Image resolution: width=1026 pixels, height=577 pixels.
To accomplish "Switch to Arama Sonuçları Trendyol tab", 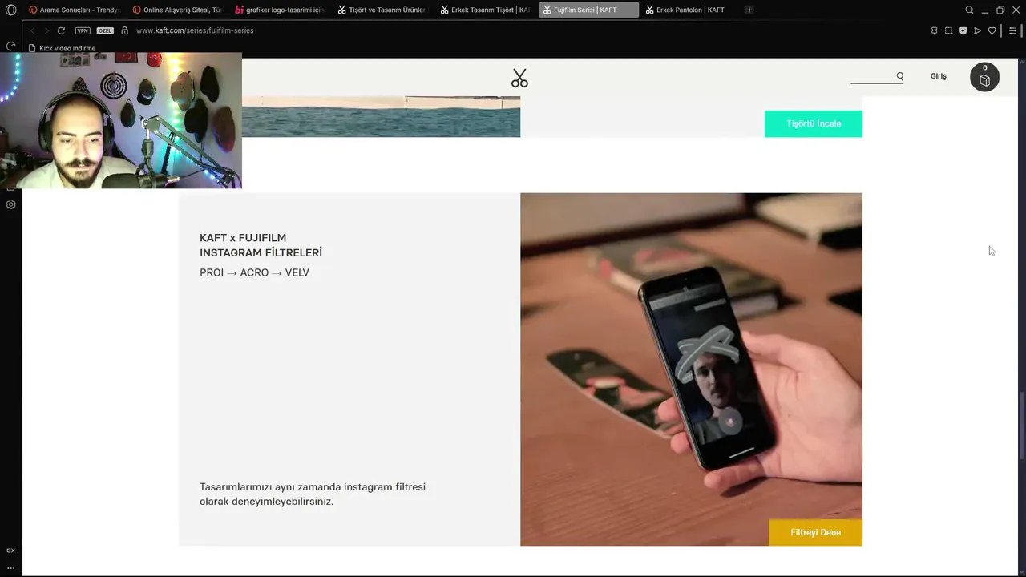I will pos(74,10).
